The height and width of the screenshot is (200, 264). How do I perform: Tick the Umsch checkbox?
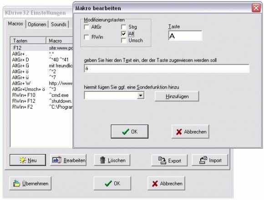(124, 40)
